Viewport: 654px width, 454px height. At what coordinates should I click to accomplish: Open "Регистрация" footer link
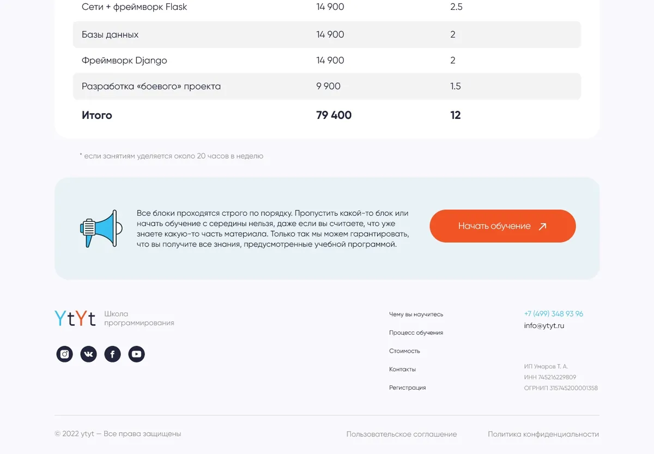pos(407,388)
